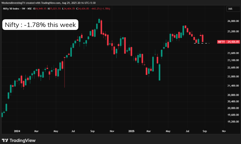Click the WeekendInvestingTV created with TradingView.com header
The image size is (241, 144).
click(48, 3)
